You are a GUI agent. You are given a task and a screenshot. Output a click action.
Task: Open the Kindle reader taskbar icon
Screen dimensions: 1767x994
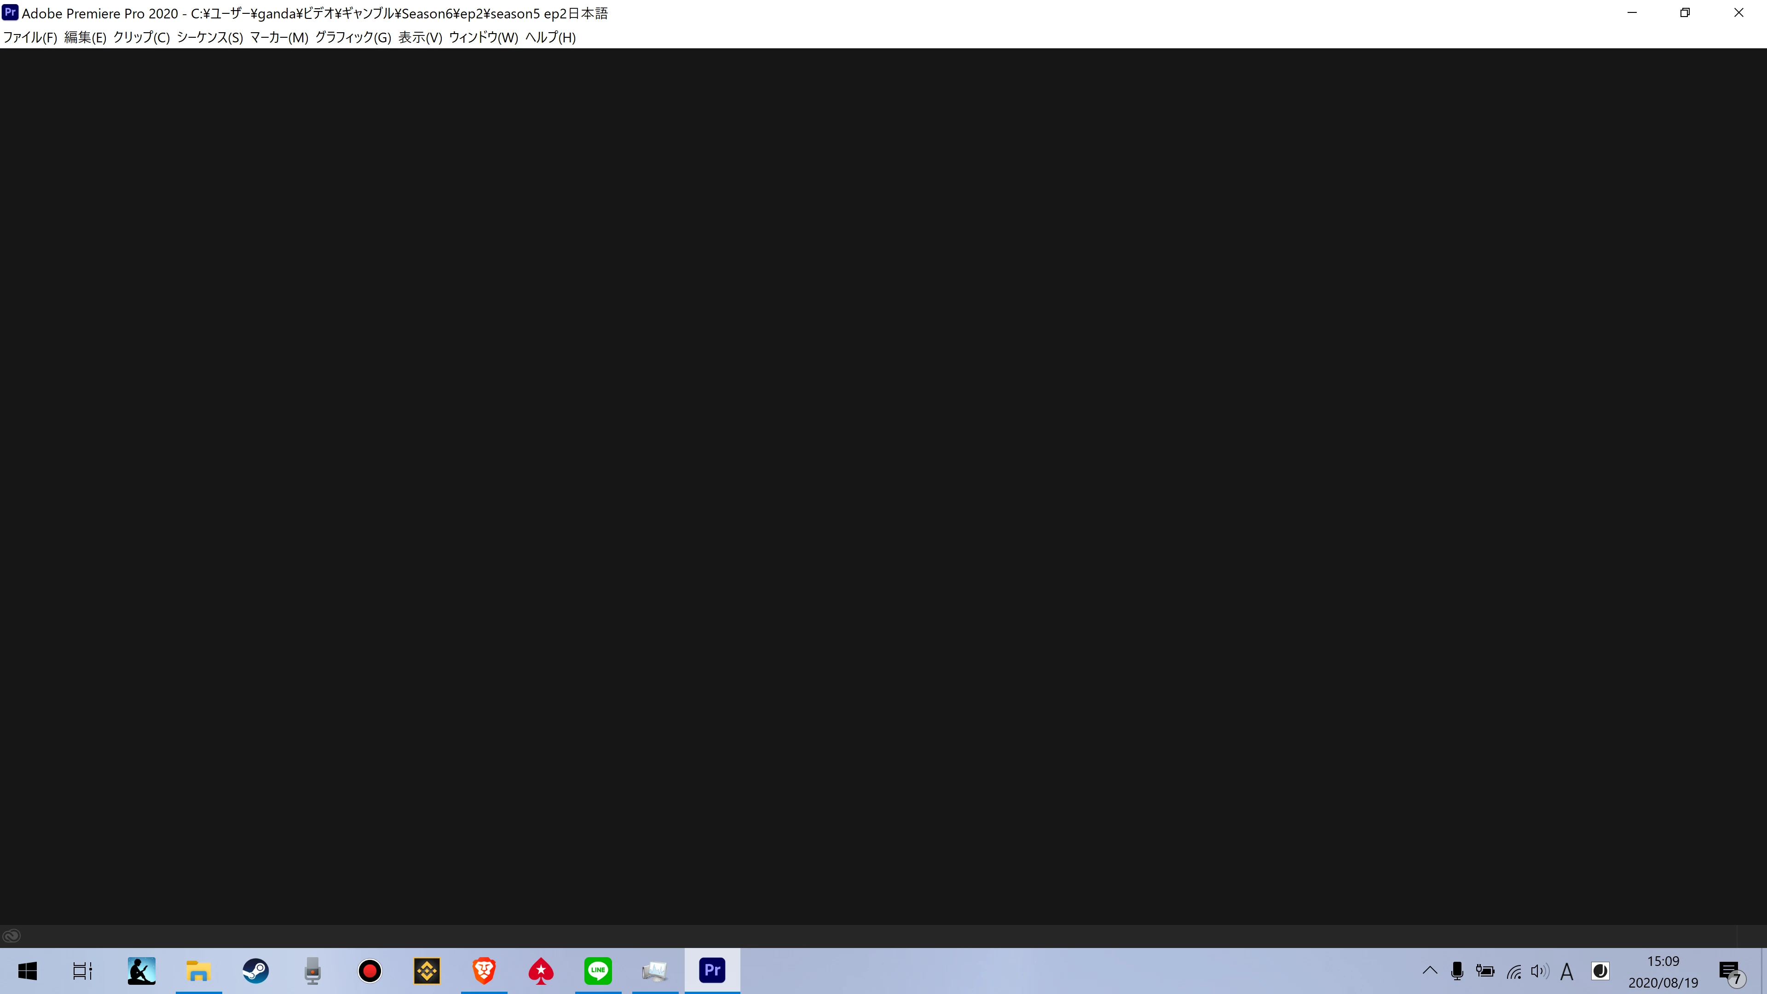click(141, 970)
